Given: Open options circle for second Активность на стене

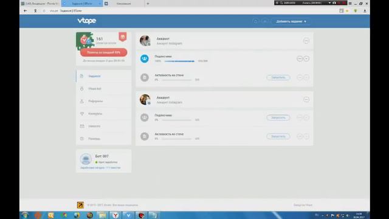Looking at the screenshot, I should (300, 136).
